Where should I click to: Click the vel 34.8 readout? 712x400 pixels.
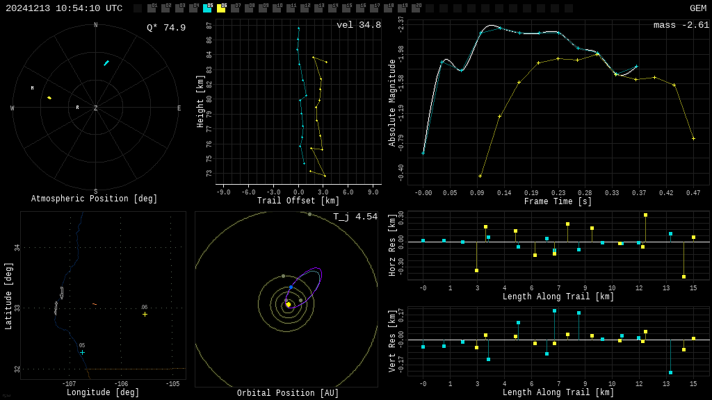tap(358, 26)
